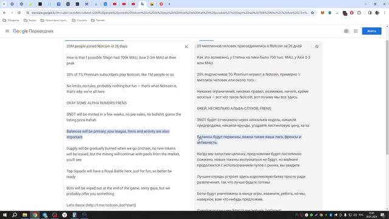Open Calculator from the taskbar
389x219 pixels.
pos(74,215)
